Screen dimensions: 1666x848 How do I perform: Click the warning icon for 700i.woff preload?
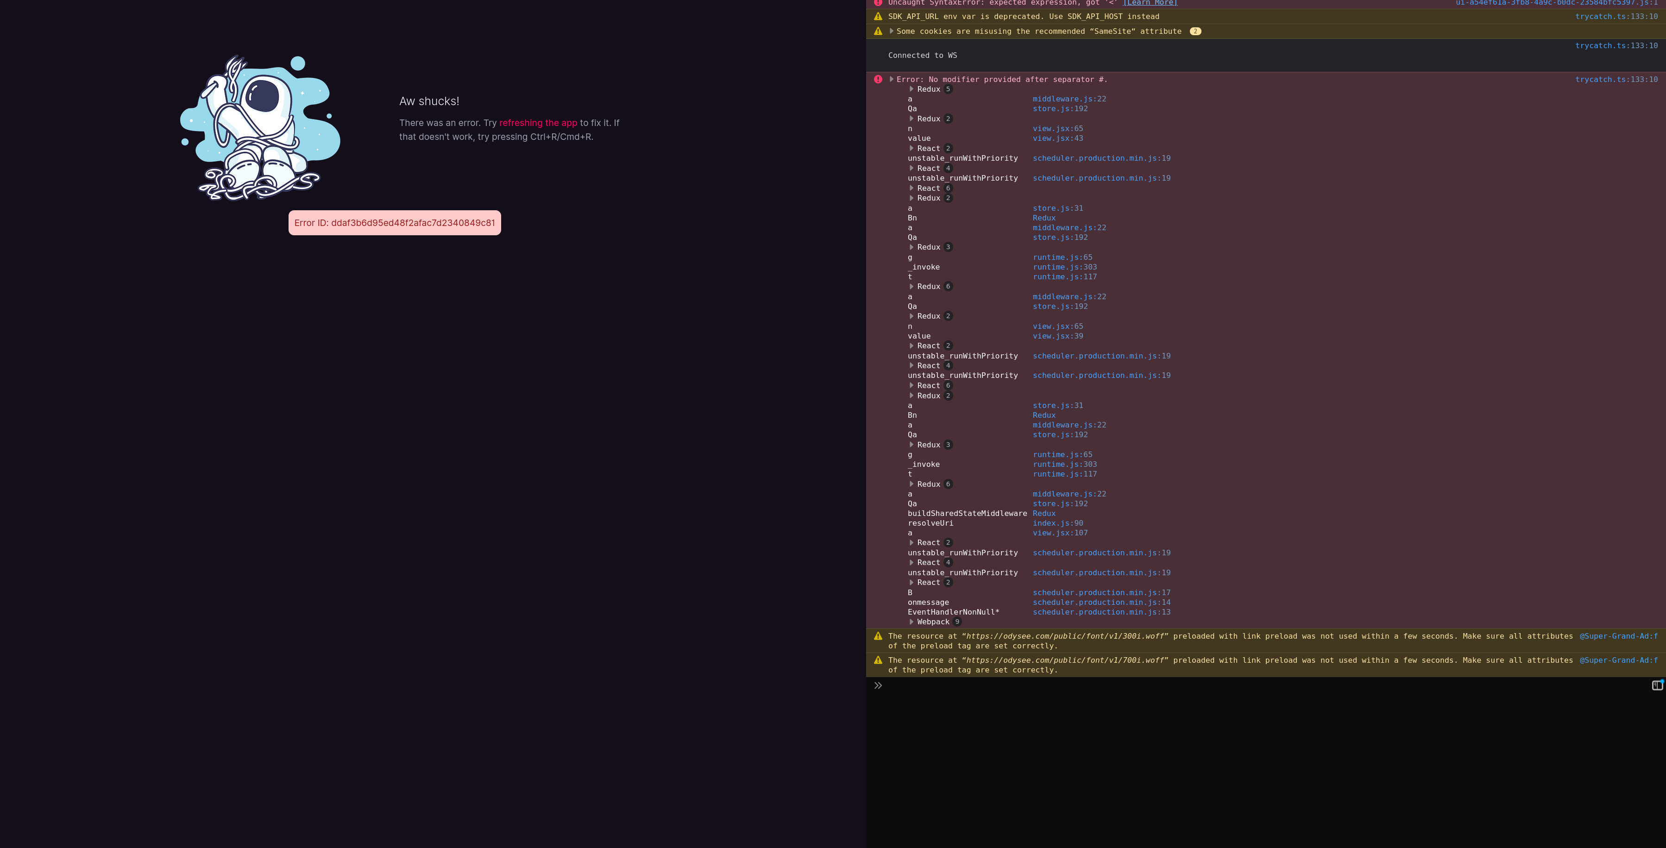pos(878,660)
